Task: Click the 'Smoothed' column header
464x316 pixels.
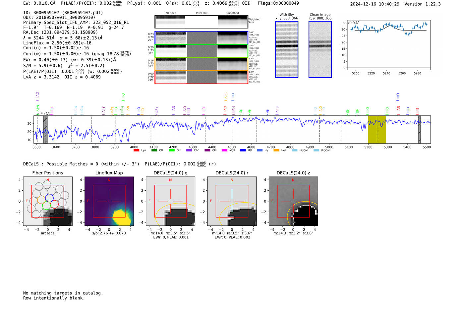Action: coord(232,13)
